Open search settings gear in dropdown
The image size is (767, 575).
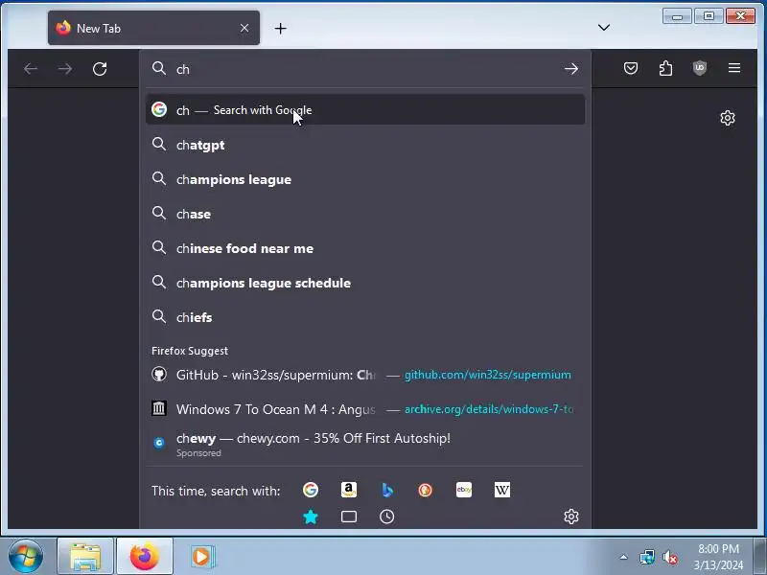571,517
